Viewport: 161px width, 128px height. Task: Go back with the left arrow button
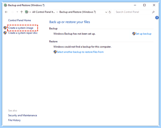click(6, 12)
